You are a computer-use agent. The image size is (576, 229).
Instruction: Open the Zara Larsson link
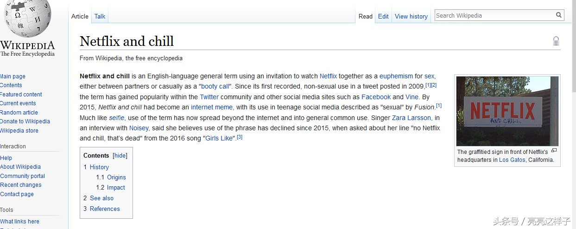click(411, 118)
